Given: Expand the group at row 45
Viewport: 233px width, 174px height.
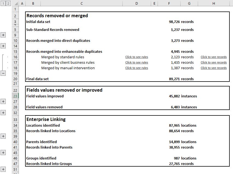Looking at the screenshot, I should (x=3, y=152).
